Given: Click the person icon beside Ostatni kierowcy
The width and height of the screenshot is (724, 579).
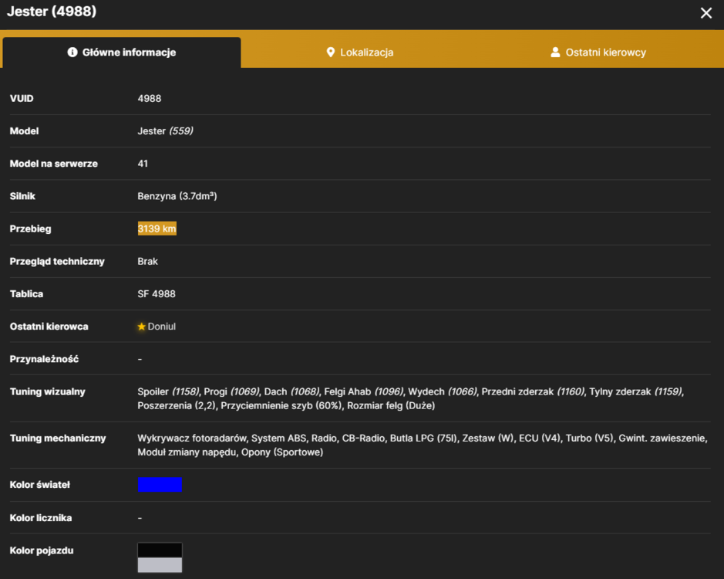Looking at the screenshot, I should [x=555, y=52].
